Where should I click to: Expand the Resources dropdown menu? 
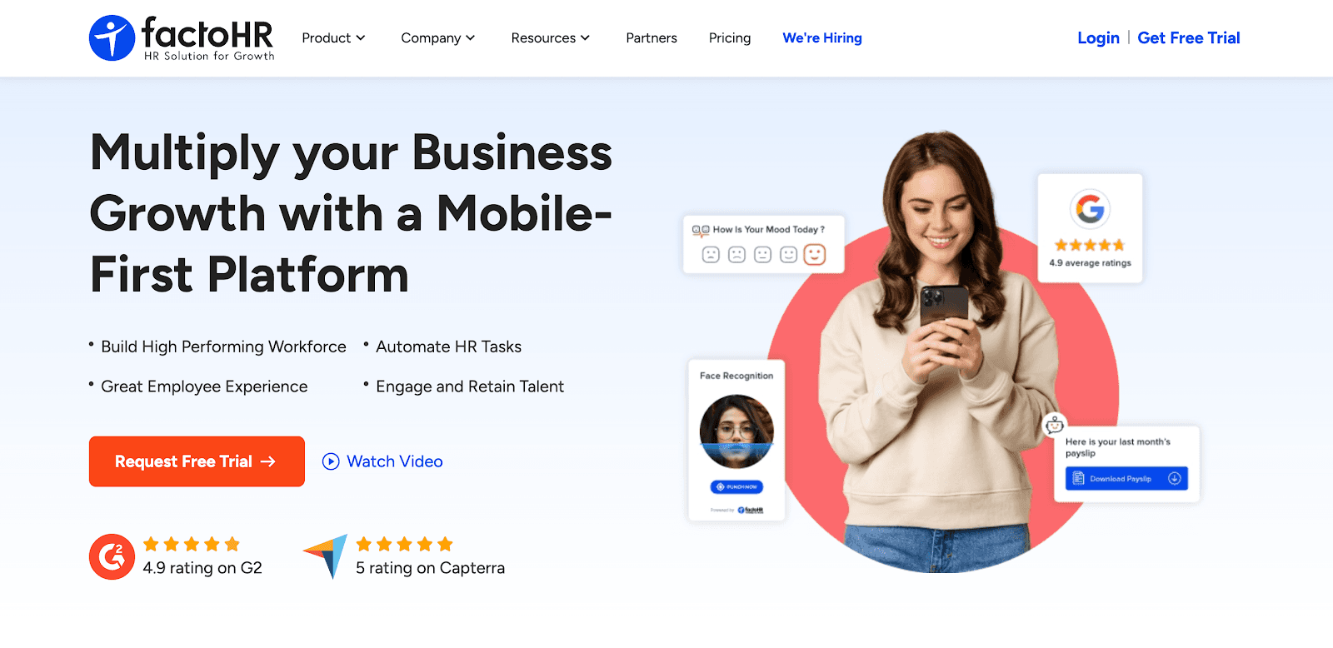point(551,38)
